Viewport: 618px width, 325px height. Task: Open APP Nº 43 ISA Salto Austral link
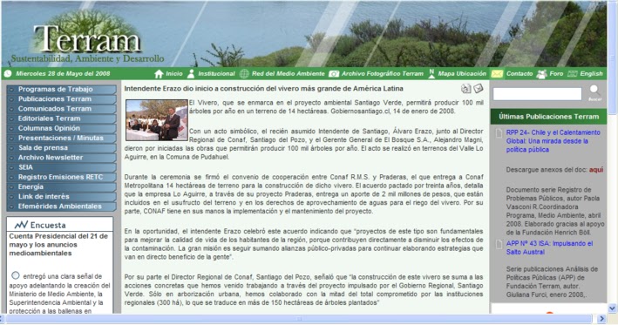[549, 247]
